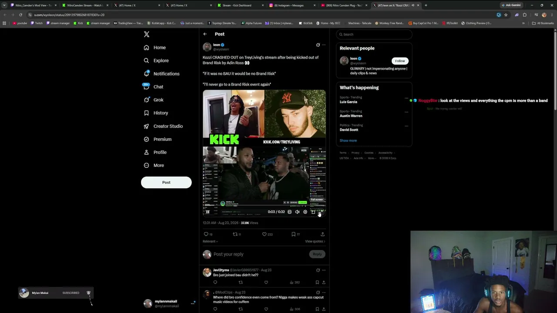Viewport: 557px width, 313px height.
Task: Open more options for Luis Garcia trend
Action: coord(406,98)
